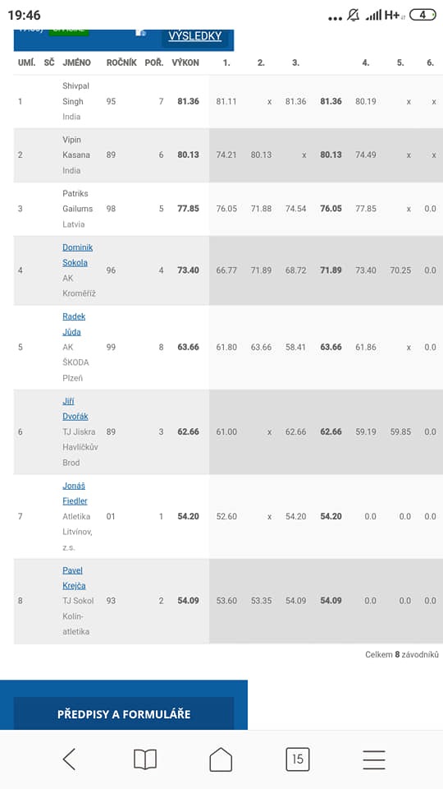Open the browser hamburger menu

click(374, 759)
